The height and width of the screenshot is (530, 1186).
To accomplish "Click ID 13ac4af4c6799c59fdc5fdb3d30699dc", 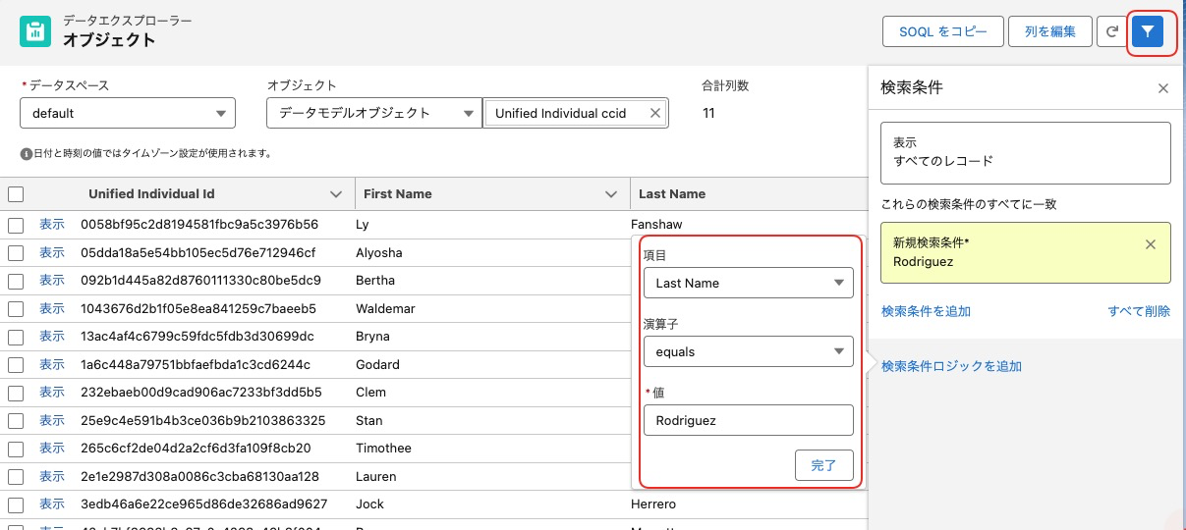I will [198, 337].
